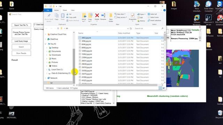223x125 pixels.
Task: Select file 3096.jpg.txt
Action: pos(86,41)
